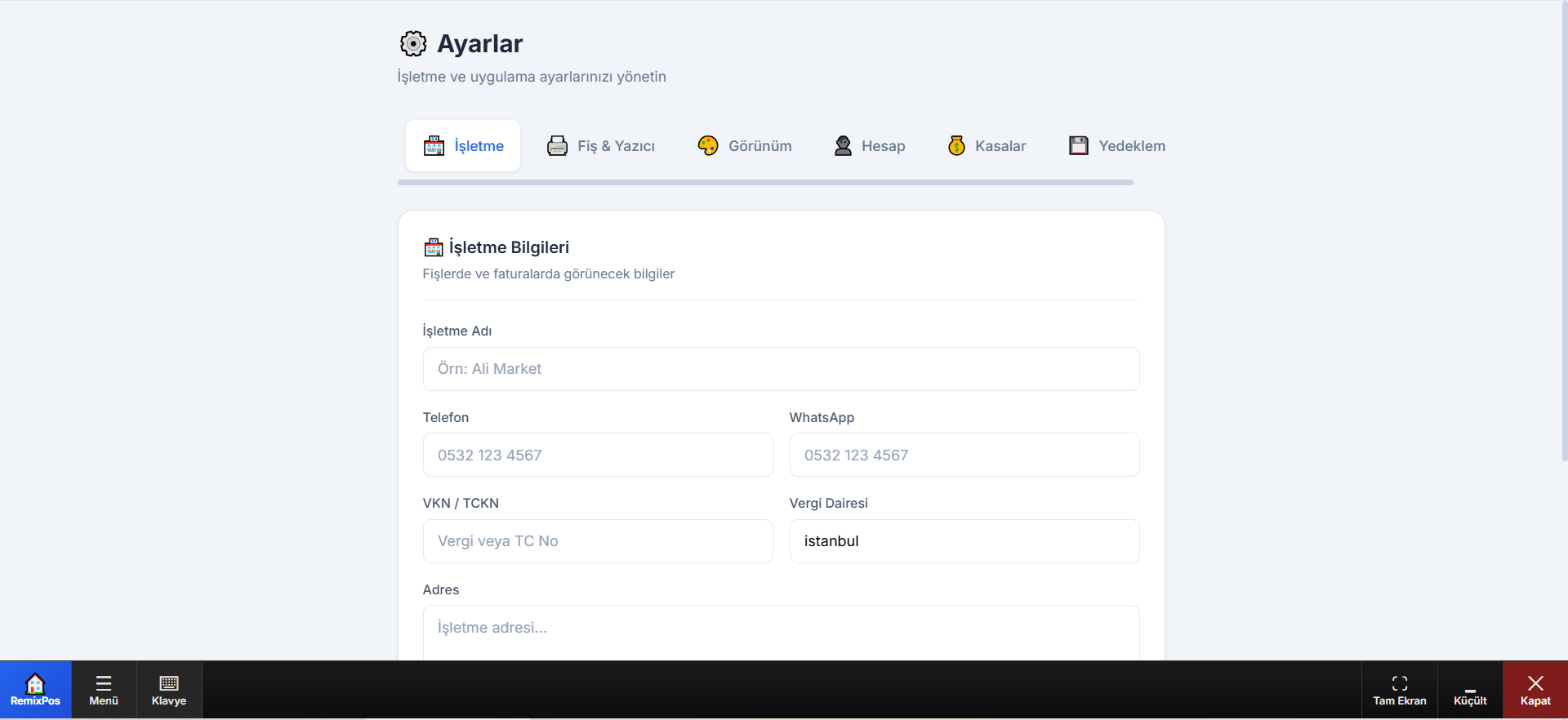Click the VKN / TCKN field
Screen dimensions: 1568x720
[598, 541]
